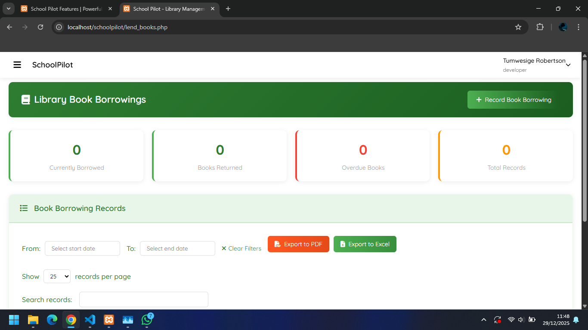Click Record Book Borrowing button
Viewport: 588px width, 330px height.
(513, 100)
